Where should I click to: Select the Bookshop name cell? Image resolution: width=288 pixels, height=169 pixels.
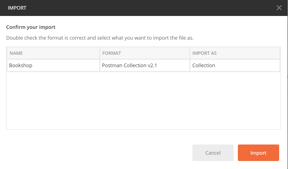point(53,65)
